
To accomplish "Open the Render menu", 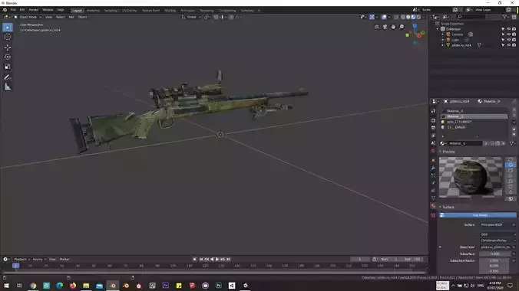I will [x=34, y=10].
